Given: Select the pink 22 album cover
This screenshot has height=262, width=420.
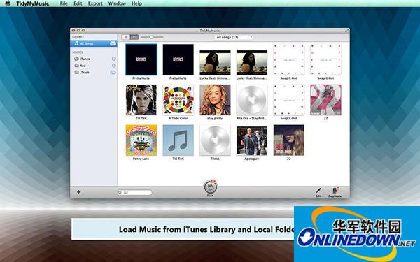Looking at the screenshot, I should point(325,100).
